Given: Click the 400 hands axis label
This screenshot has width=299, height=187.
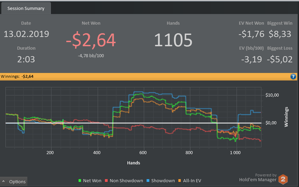Looking at the screenshot, I should click(x=97, y=153).
